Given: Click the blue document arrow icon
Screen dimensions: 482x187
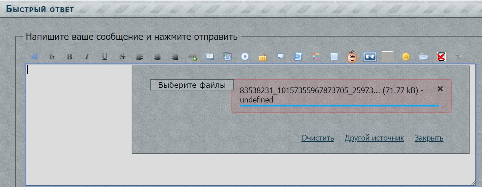Looking at the screenshot, I should point(298,57).
